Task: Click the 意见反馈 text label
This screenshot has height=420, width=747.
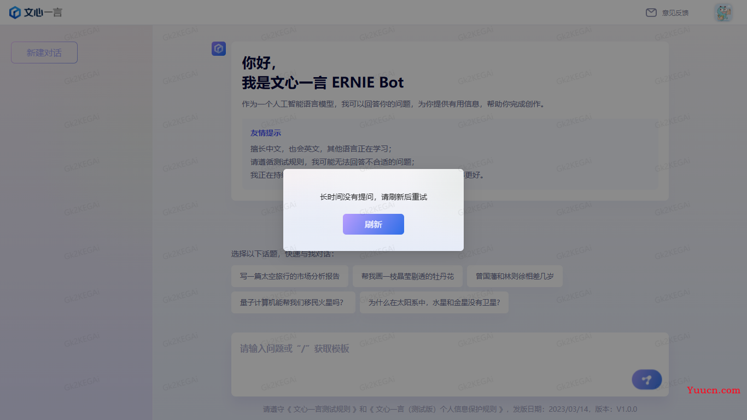Action: pos(675,13)
